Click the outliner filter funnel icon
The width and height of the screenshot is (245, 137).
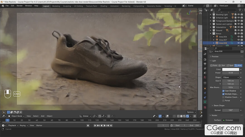pyautogui.click(x=240, y=10)
